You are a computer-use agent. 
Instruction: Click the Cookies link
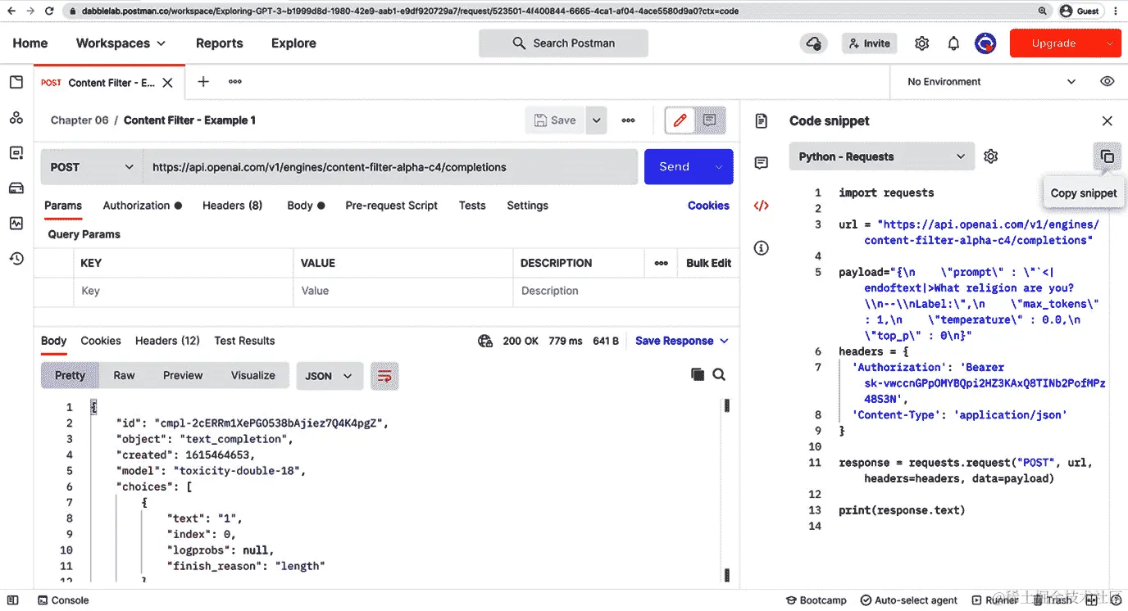coord(708,205)
